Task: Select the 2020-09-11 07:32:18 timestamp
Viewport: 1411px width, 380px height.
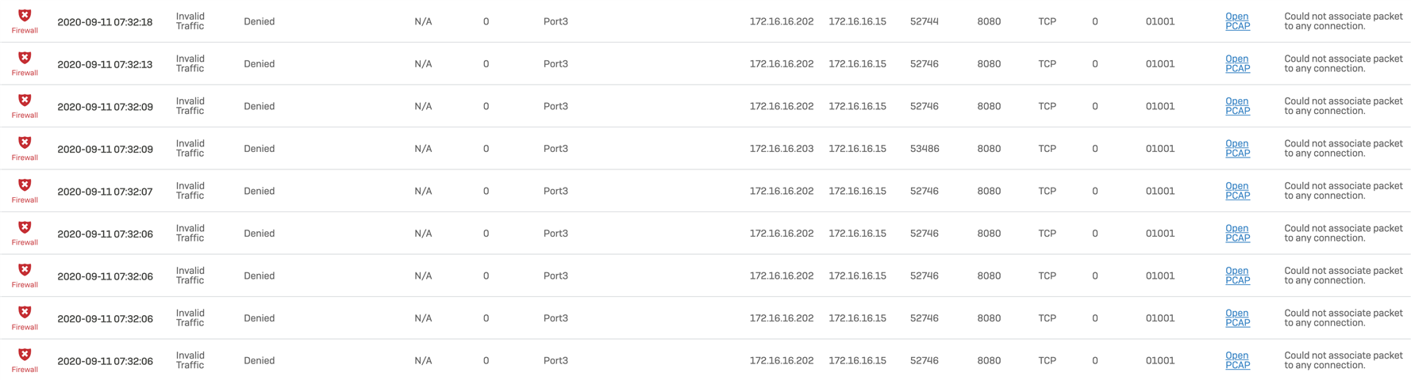Action: tap(105, 22)
